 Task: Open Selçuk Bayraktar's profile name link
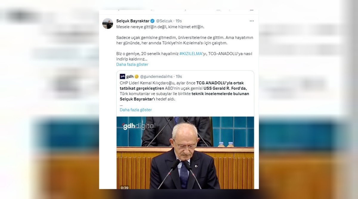point(133,21)
